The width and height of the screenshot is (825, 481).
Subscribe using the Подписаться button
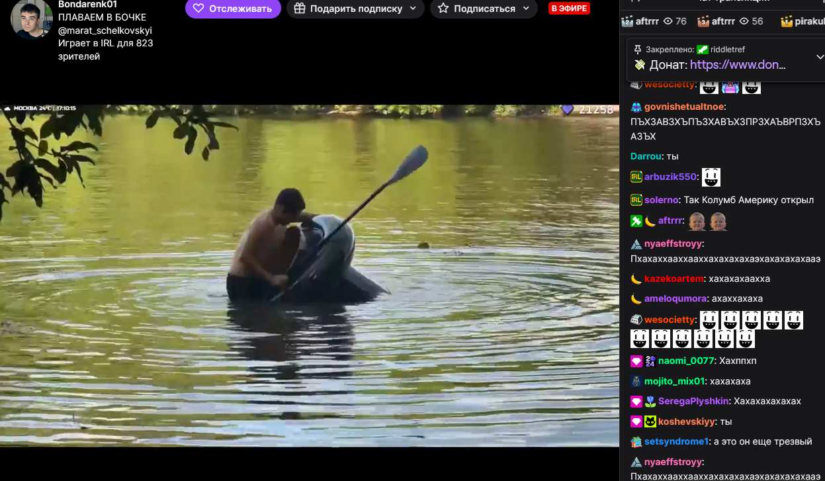[484, 9]
